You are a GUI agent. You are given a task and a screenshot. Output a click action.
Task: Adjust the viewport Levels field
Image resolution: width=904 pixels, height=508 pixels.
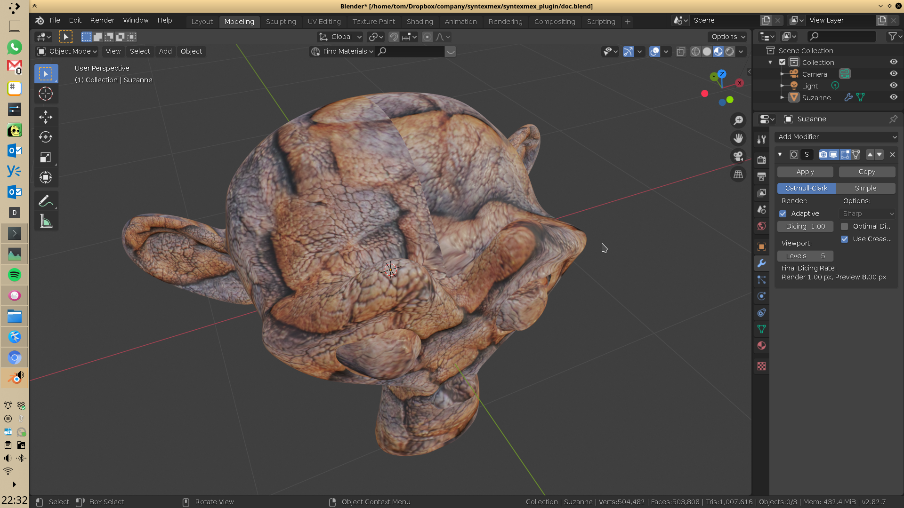point(805,256)
